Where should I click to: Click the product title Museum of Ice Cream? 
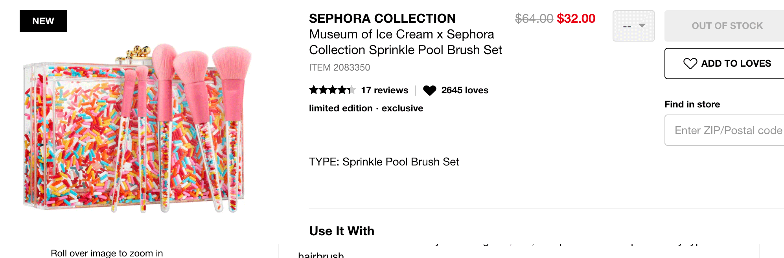(405, 42)
